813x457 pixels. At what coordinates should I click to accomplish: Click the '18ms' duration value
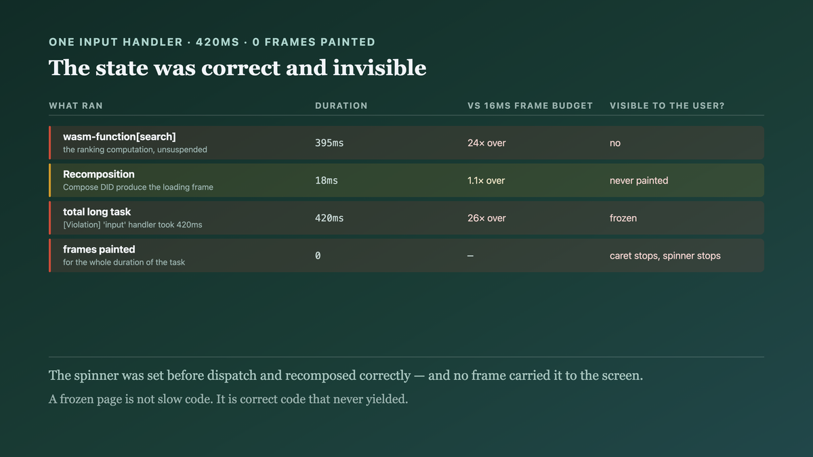pyautogui.click(x=327, y=181)
